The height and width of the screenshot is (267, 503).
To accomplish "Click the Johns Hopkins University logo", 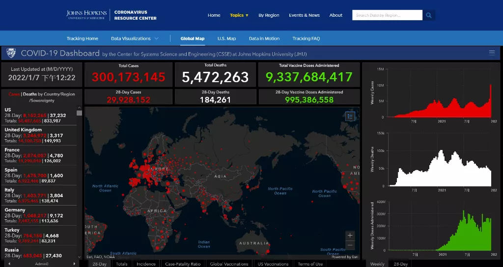I will (x=86, y=15).
